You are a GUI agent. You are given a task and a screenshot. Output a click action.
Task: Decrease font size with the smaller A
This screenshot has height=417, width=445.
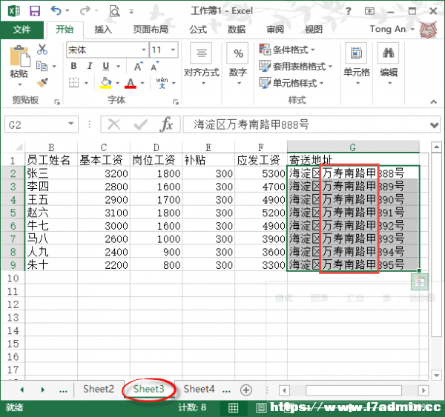[155, 67]
